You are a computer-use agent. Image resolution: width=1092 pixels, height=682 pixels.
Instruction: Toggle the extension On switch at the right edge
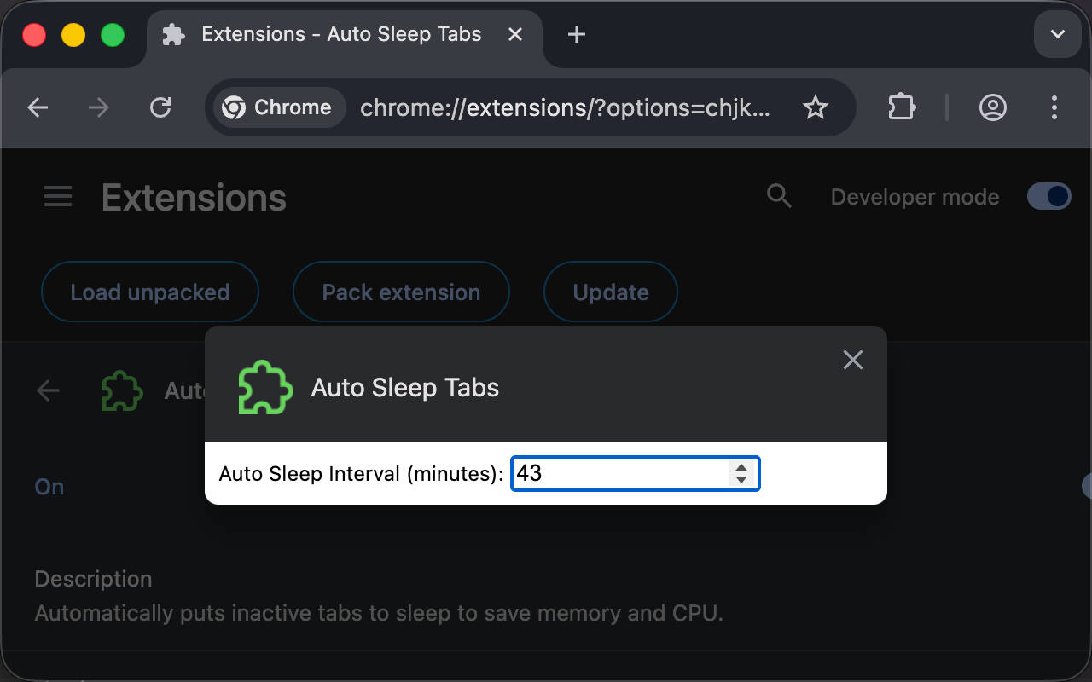tap(1087, 486)
